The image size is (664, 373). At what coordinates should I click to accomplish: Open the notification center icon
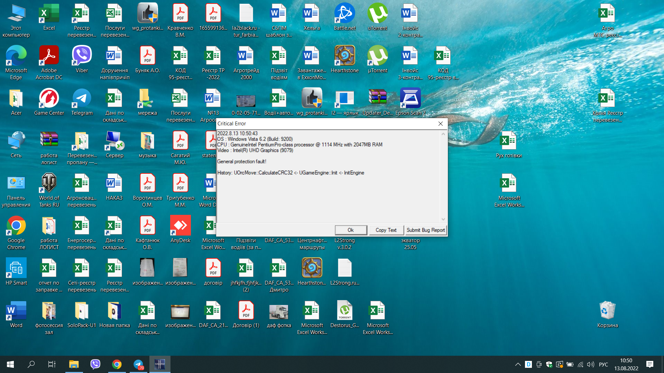(x=649, y=364)
